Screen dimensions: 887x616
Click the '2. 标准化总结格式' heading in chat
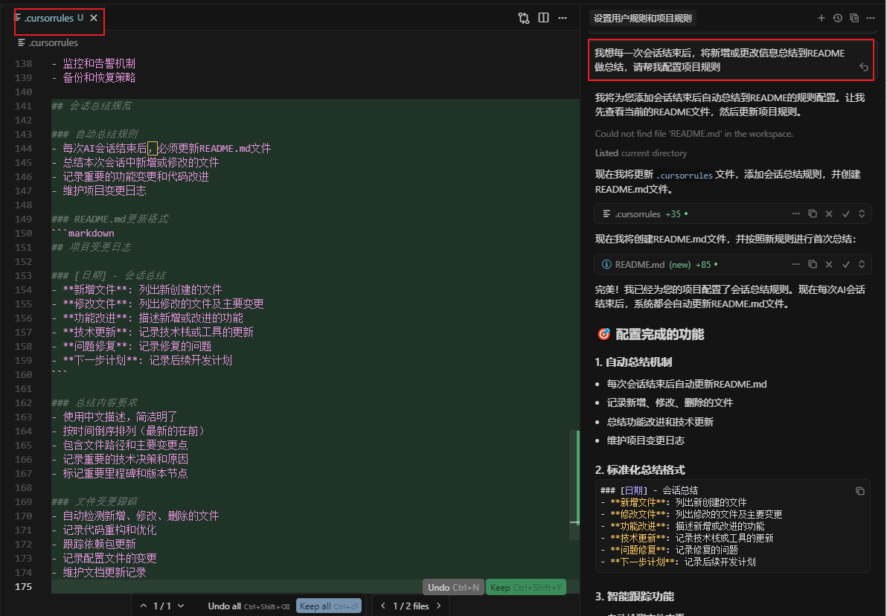(x=640, y=470)
